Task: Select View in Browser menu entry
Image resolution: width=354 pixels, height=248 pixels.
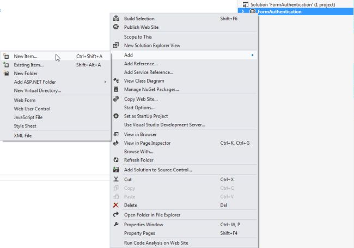Action: tap(140, 134)
